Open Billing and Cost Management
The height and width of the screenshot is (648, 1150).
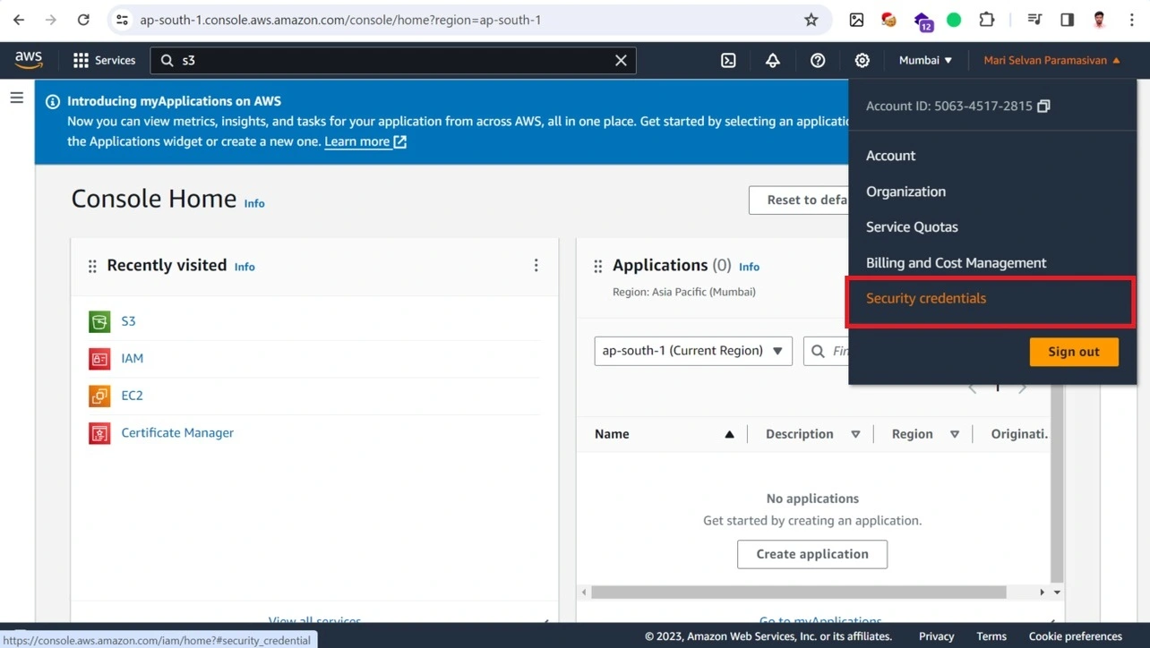pyautogui.click(x=956, y=262)
